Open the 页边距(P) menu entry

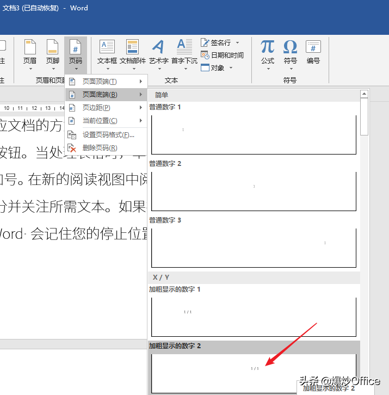(106, 108)
